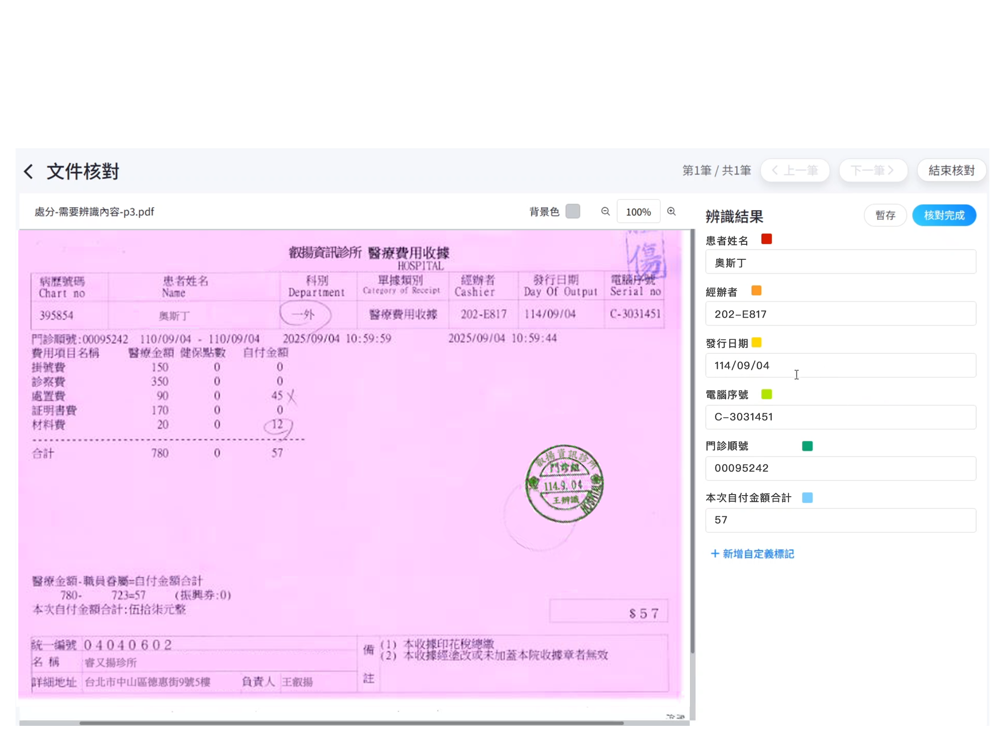Image resolution: width=1005 pixels, height=754 pixels.
Task: Click the 新增自定義標記 link
Action: click(753, 554)
